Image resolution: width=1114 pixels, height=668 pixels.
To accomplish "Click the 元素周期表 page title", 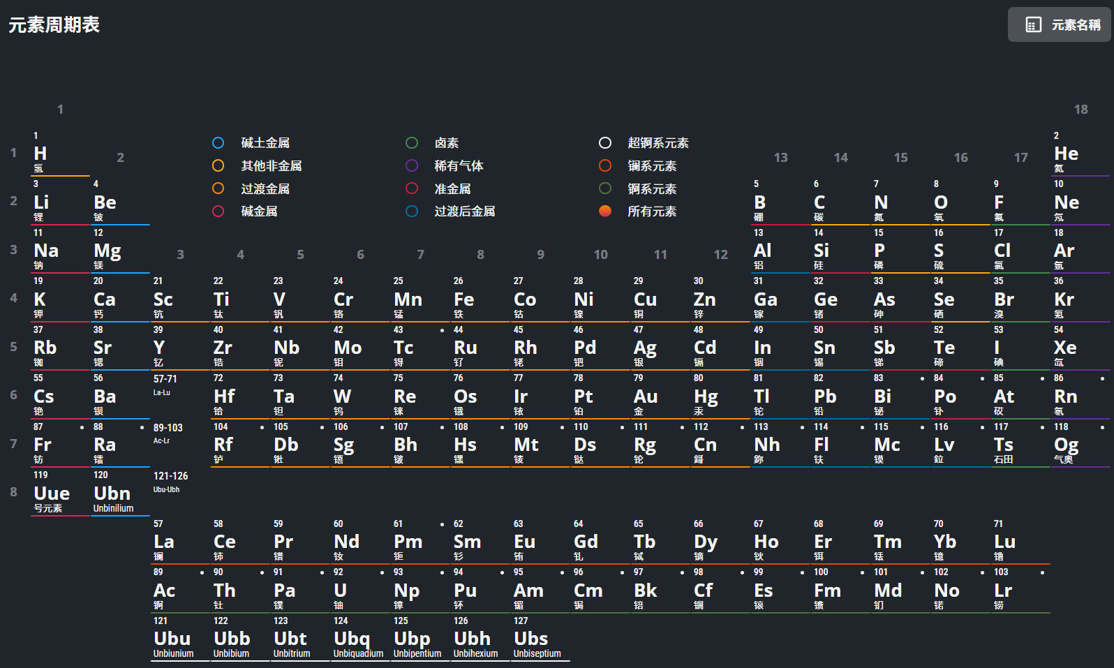I will pos(54,25).
